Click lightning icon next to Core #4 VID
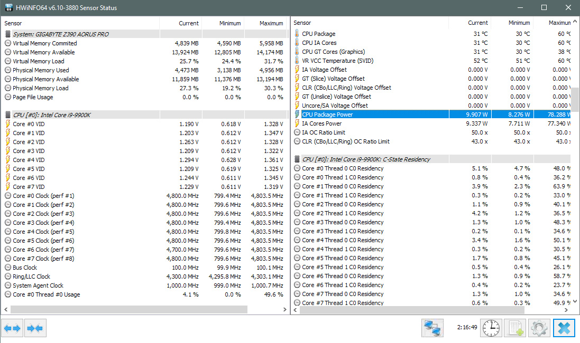 [x=8, y=159]
